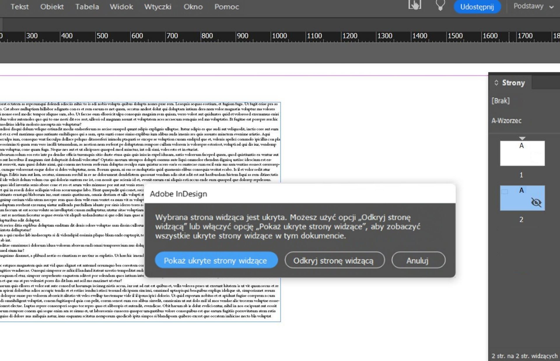Open the Obiekt menu
Screen dimensions: 560x361
[52, 7]
